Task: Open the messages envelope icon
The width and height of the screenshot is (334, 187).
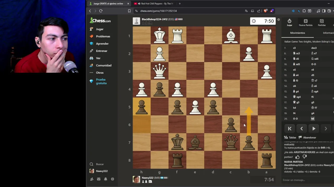Action: click(x=99, y=179)
